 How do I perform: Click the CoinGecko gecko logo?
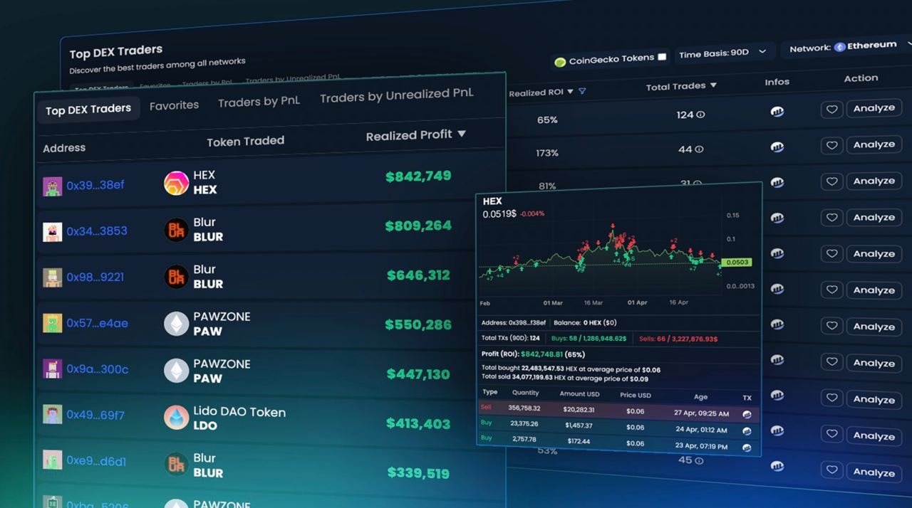tap(560, 62)
